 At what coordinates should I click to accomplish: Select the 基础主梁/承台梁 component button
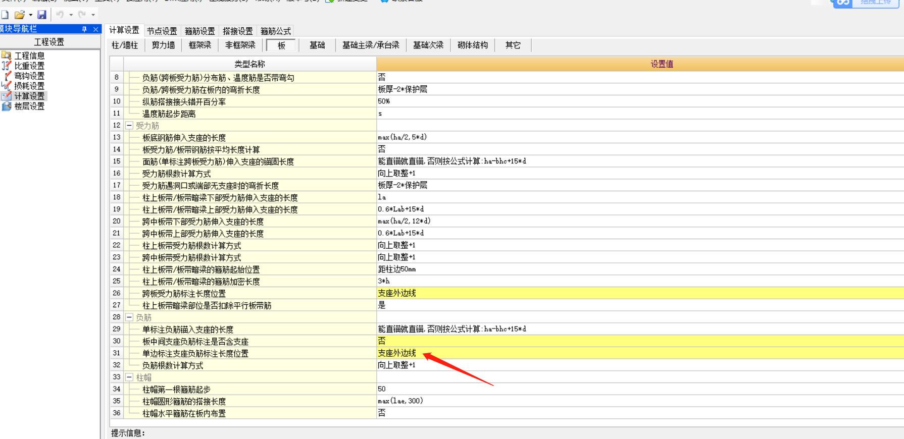(371, 45)
